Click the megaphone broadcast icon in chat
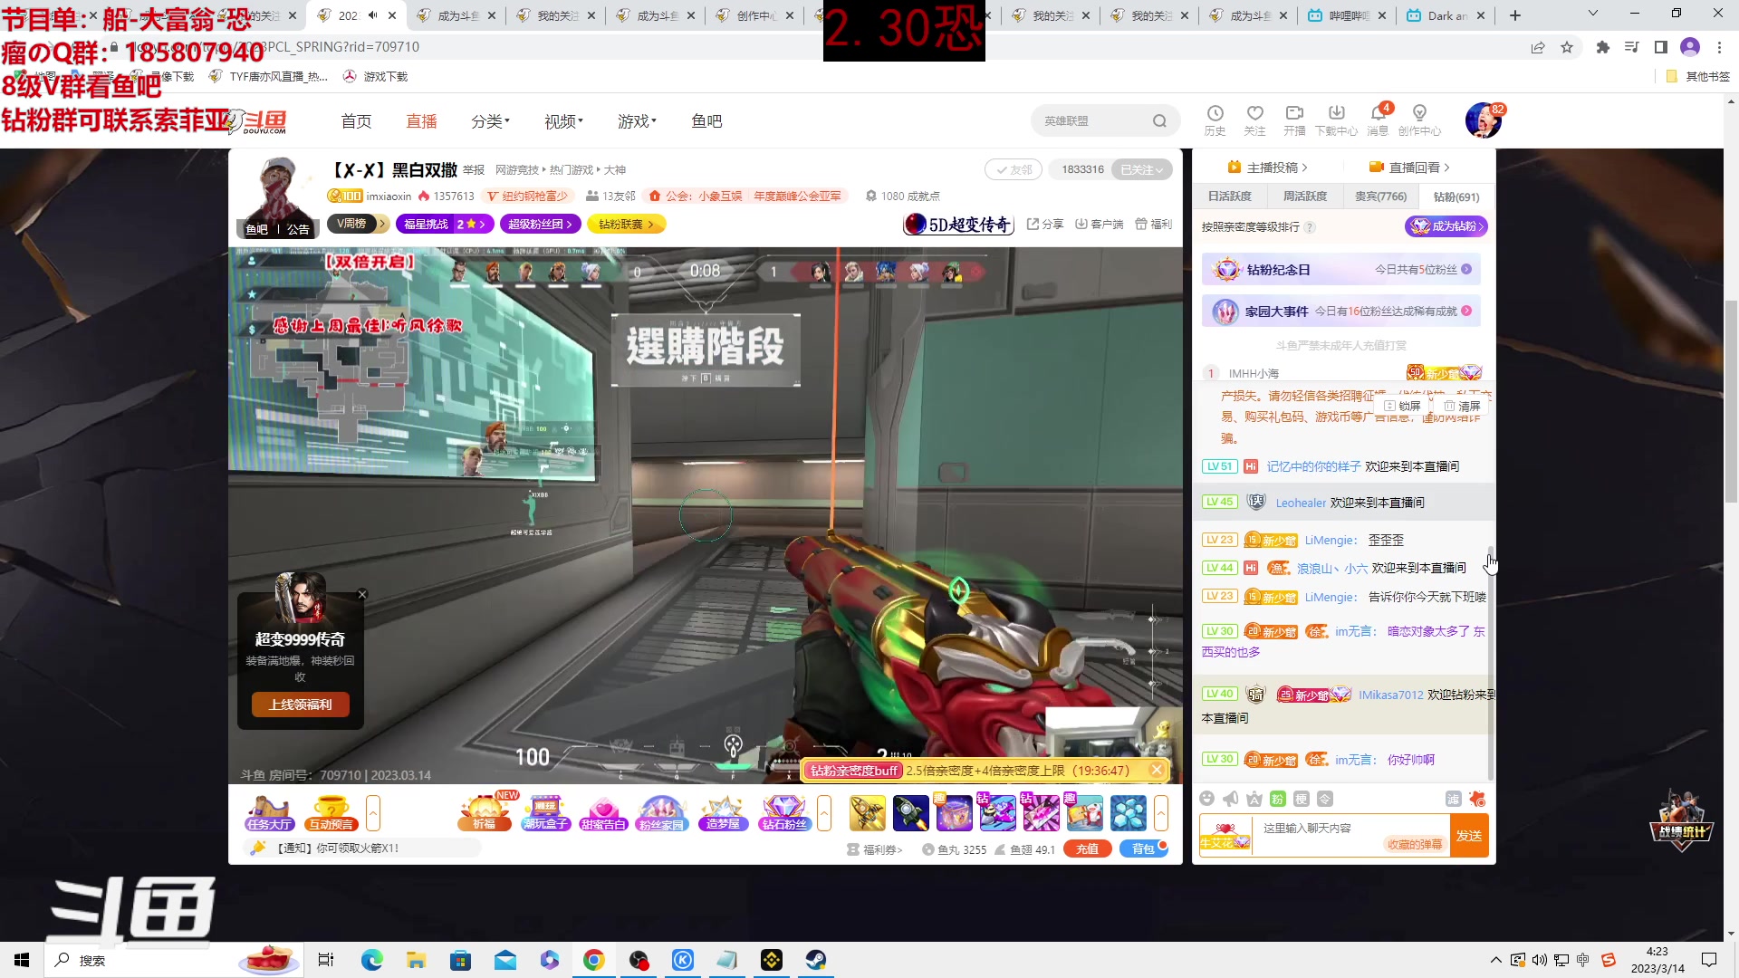Image resolution: width=1739 pixels, height=978 pixels. (1231, 799)
